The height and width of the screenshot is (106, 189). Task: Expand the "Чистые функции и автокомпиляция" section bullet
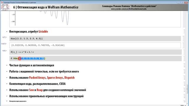point(7,65)
